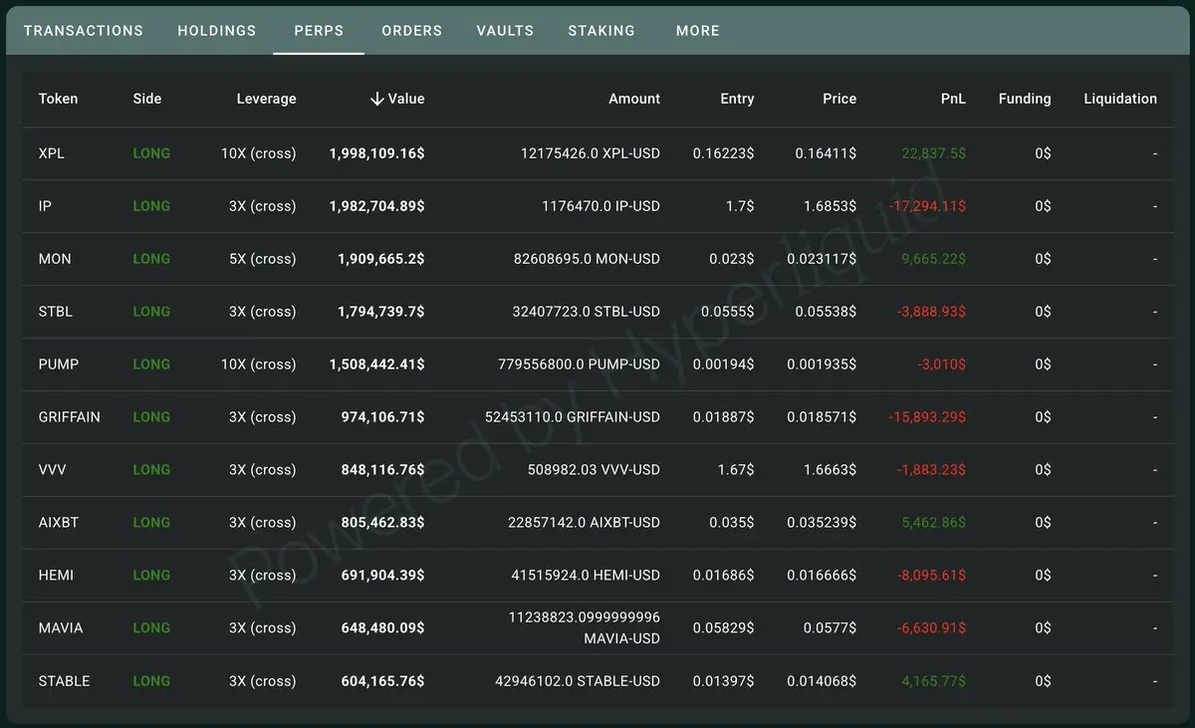Select the MAVIA-USD amount cell
The width and height of the screenshot is (1195, 728).
point(585,628)
